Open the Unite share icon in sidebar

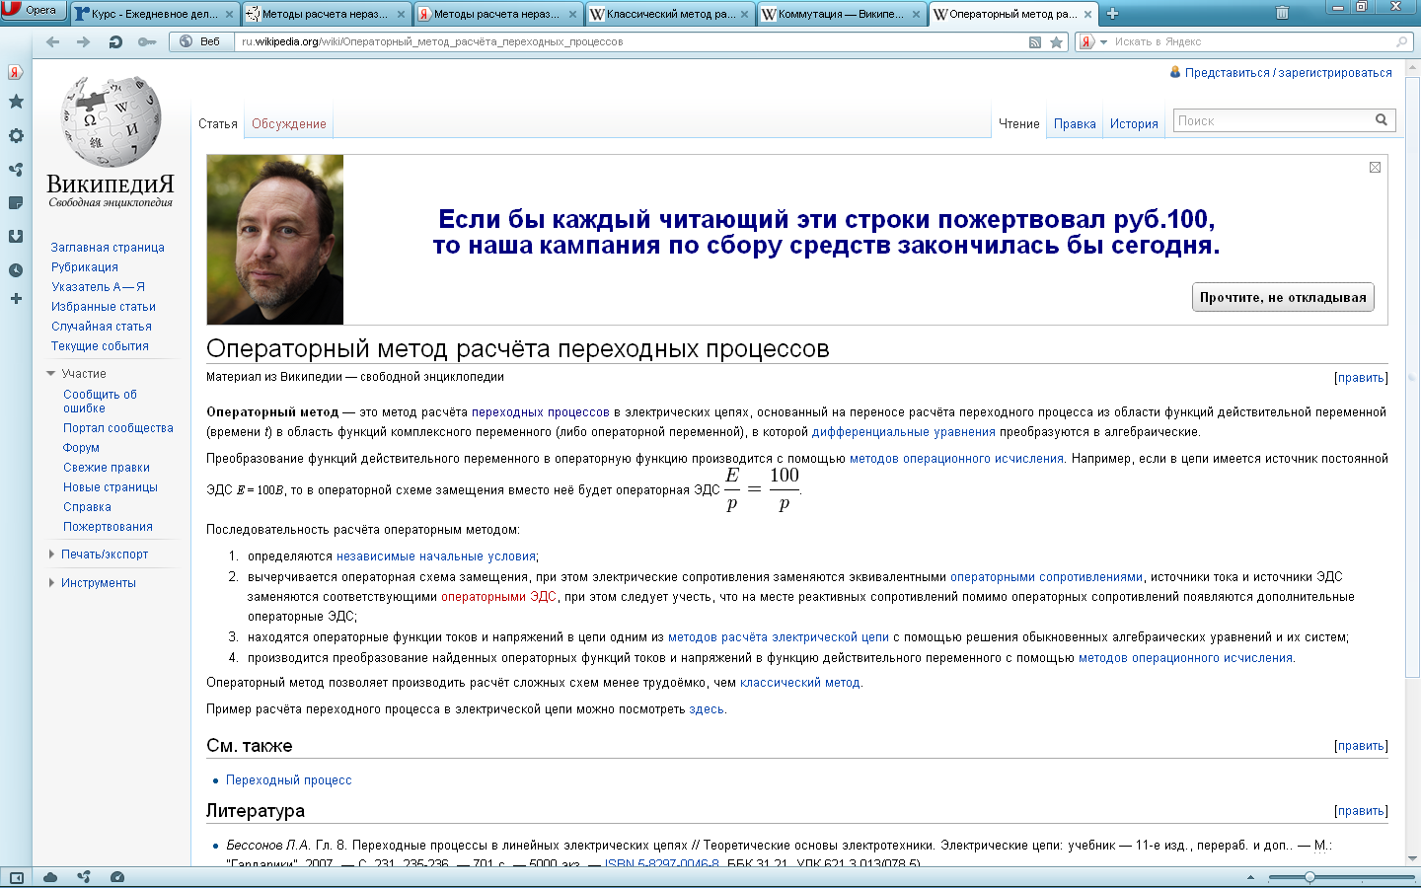(16, 170)
